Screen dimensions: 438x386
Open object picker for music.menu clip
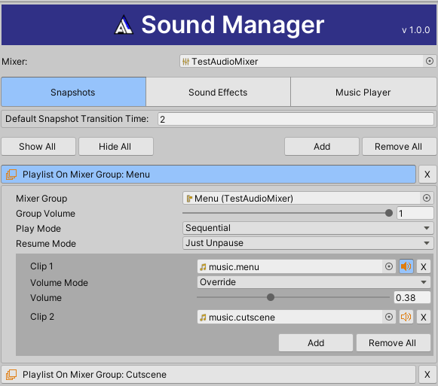(x=389, y=266)
